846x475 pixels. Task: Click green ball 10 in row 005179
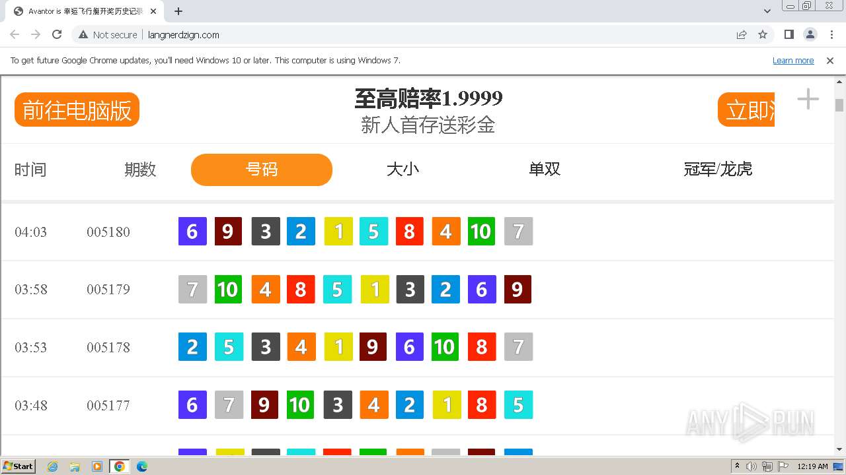[228, 289]
